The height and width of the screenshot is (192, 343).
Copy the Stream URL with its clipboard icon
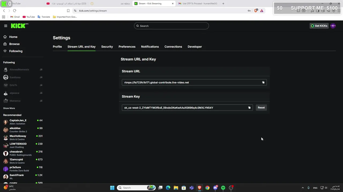[263, 82]
